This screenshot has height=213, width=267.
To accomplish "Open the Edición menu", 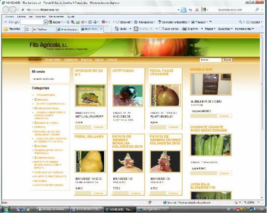I will (x=21, y=17).
